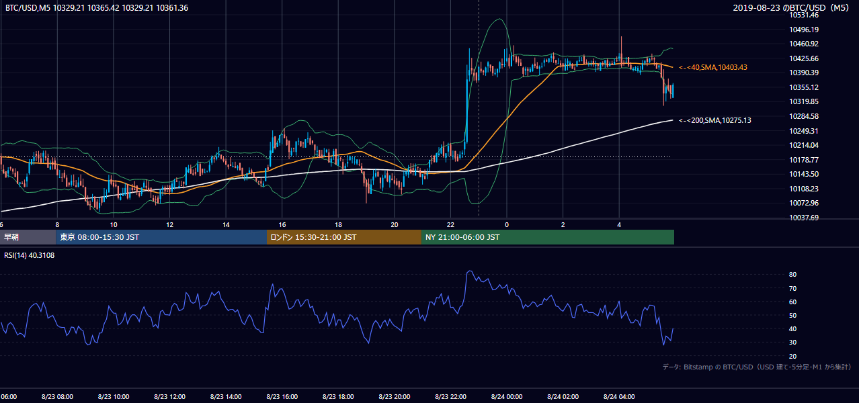
Task: Click hour label 10 under the price chart
Action: click(x=114, y=224)
